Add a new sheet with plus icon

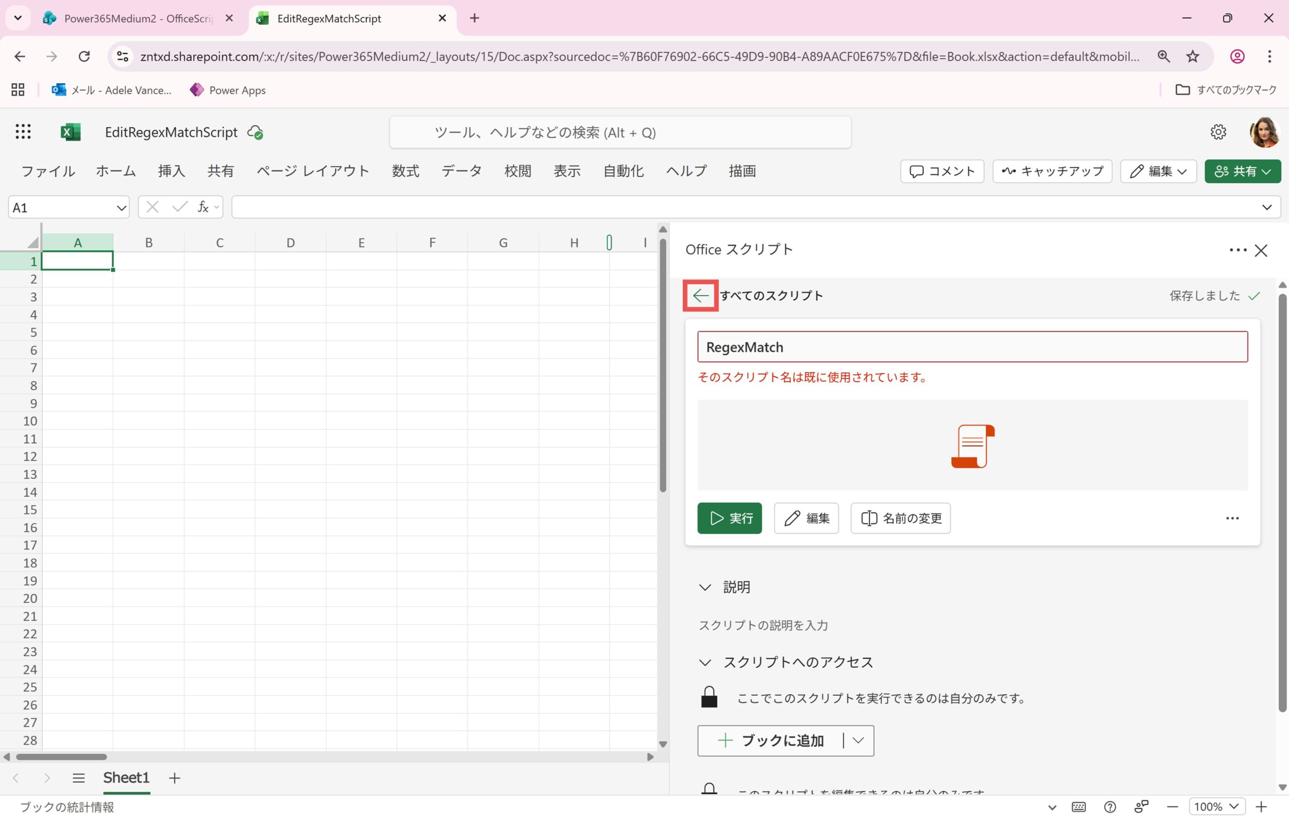click(175, 778)
